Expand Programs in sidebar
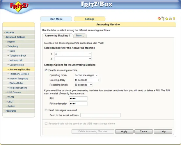Viewport: 181px width, 145px height. pos(19,111)
